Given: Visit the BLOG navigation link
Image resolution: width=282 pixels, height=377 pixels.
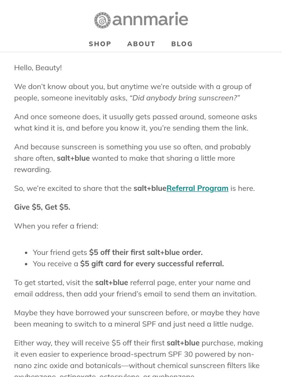Looking at the screenshot, I should (x=182, y=44).
